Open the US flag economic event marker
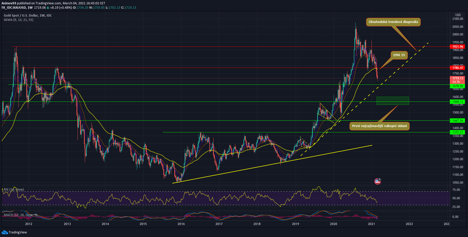 (x=377, y=181)
